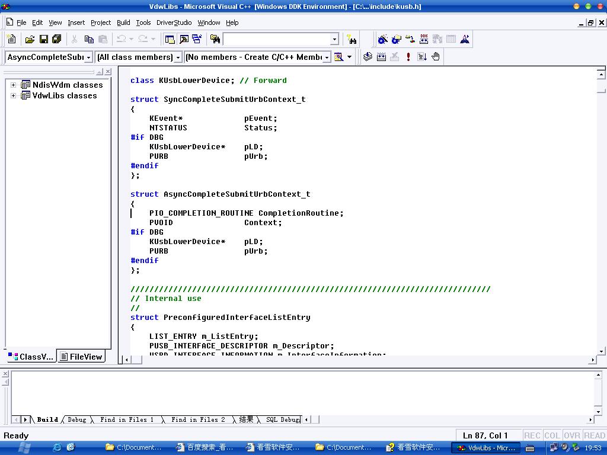
Task: Click the Save All icon
Action: click(x=56, y=39)
